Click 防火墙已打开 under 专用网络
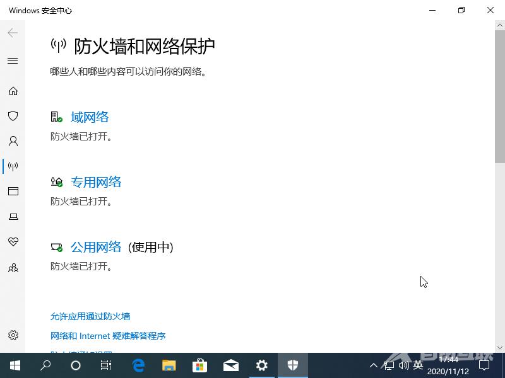The image size is (505, 378). 81,201
